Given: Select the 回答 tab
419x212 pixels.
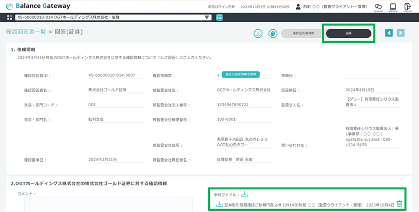Looking at the screenshot, I should 348,33.
